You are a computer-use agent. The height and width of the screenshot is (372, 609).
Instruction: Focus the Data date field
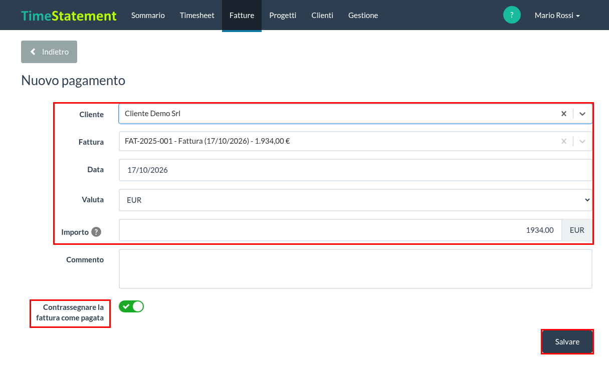point(355,170)
